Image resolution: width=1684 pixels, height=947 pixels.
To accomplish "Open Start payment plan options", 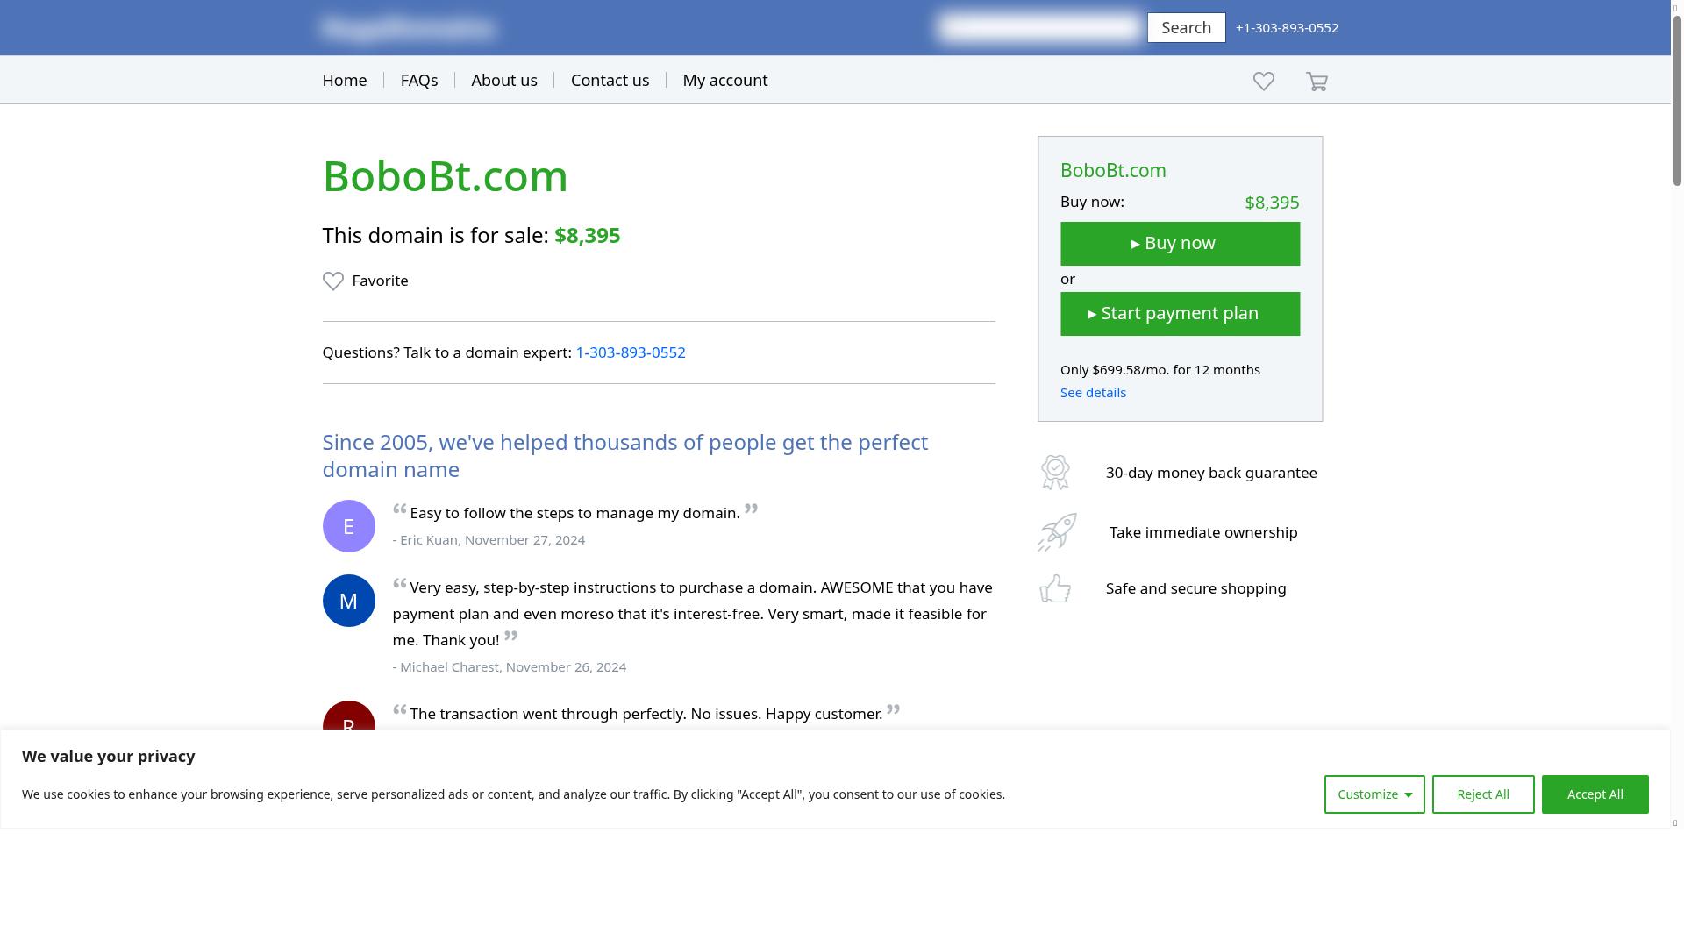I will click(1180, 313).
